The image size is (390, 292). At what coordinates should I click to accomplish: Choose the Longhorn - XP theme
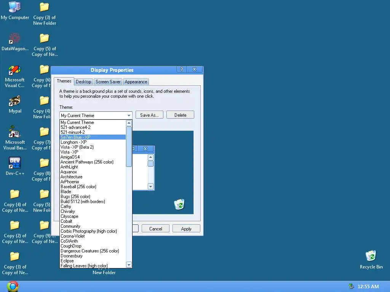(93, 142)
